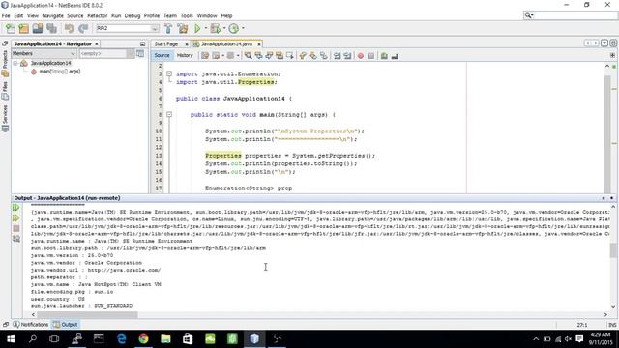Open the Members dropdown in Navigator
This screenshot has height=348, width=619.
click(44, 54)
